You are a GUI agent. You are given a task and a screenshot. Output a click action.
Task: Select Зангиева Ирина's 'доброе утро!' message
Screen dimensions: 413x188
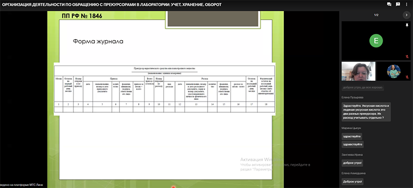[352, 163]
